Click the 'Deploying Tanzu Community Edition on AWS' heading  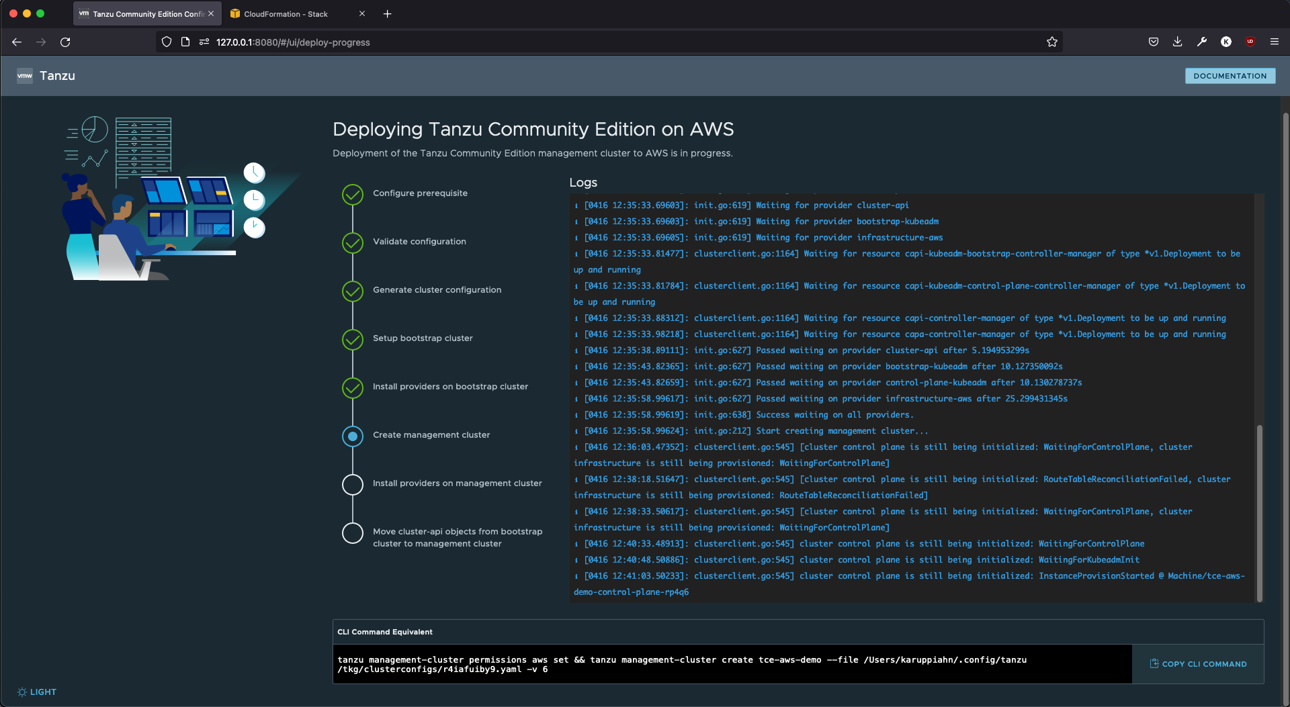(x=533, y=129)
